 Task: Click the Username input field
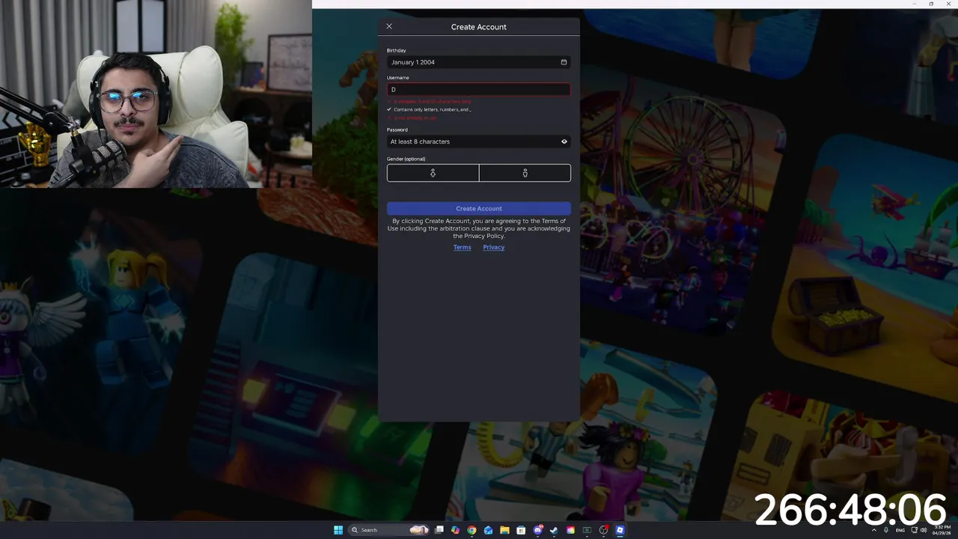point(479,89)
